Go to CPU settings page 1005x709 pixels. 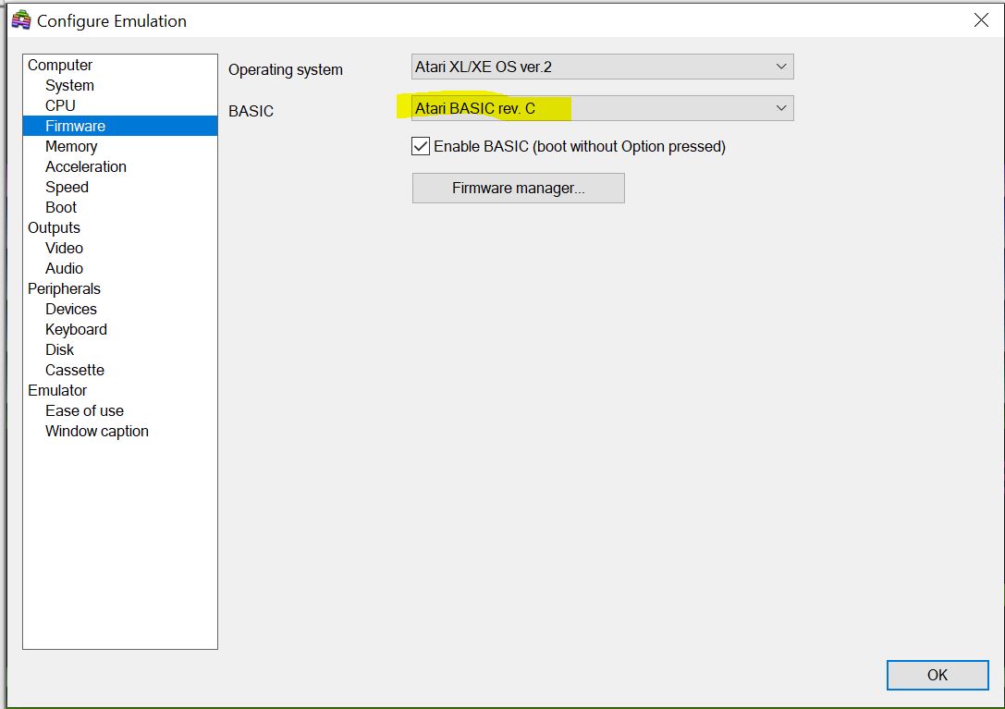tap(60, 105)
